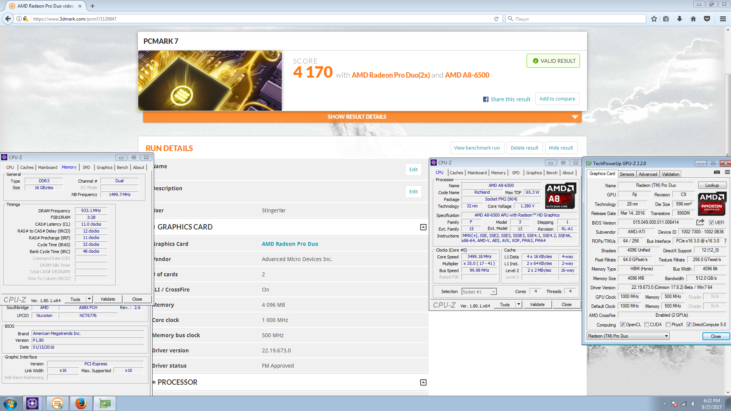Image resolution: width=731 pixels, height=411 pixels.
Task: Show site information icon in address bar
Action: tap(19, 19)
